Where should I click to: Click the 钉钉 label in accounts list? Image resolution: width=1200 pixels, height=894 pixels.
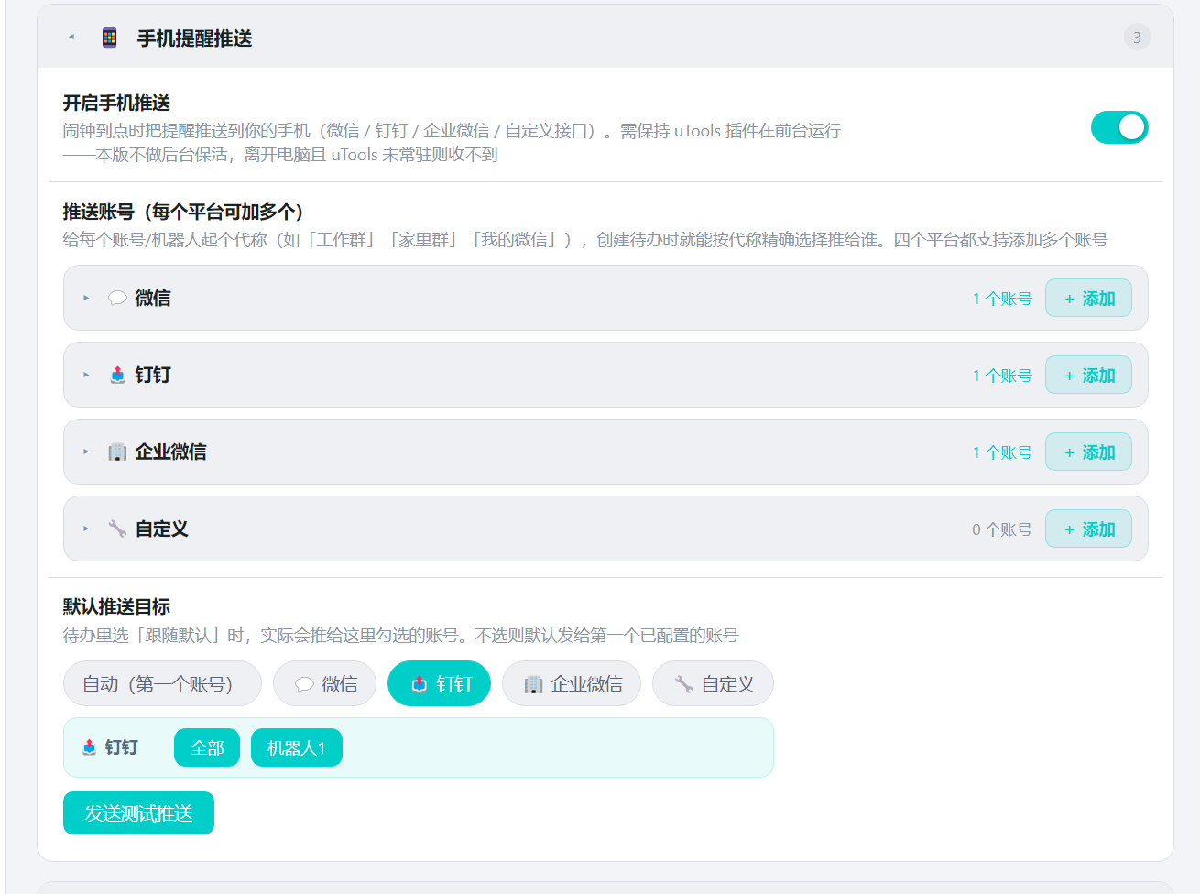pos(153,375)
